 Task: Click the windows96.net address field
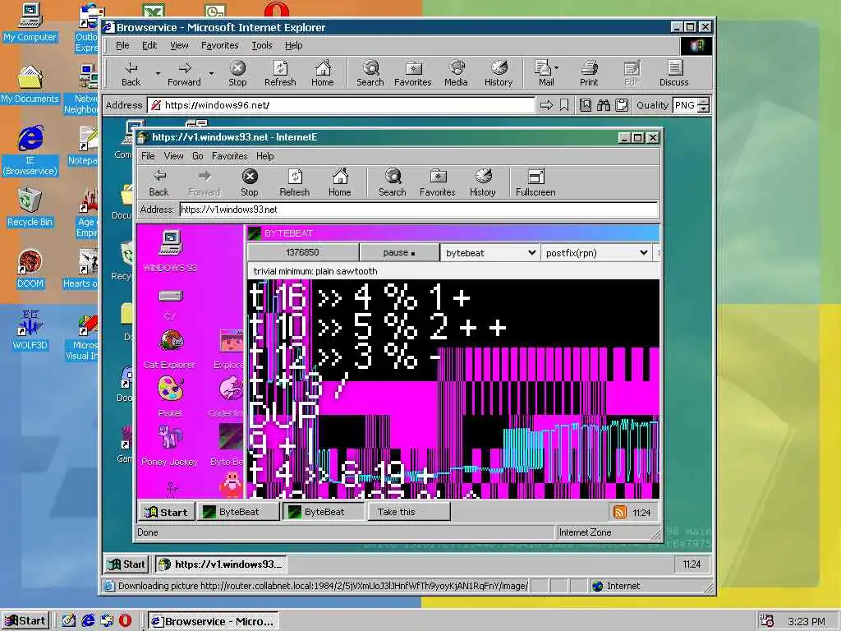tap(341, 105)
